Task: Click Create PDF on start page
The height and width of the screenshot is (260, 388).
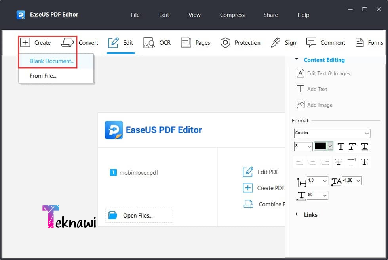Action: click(x=264, y=188)
